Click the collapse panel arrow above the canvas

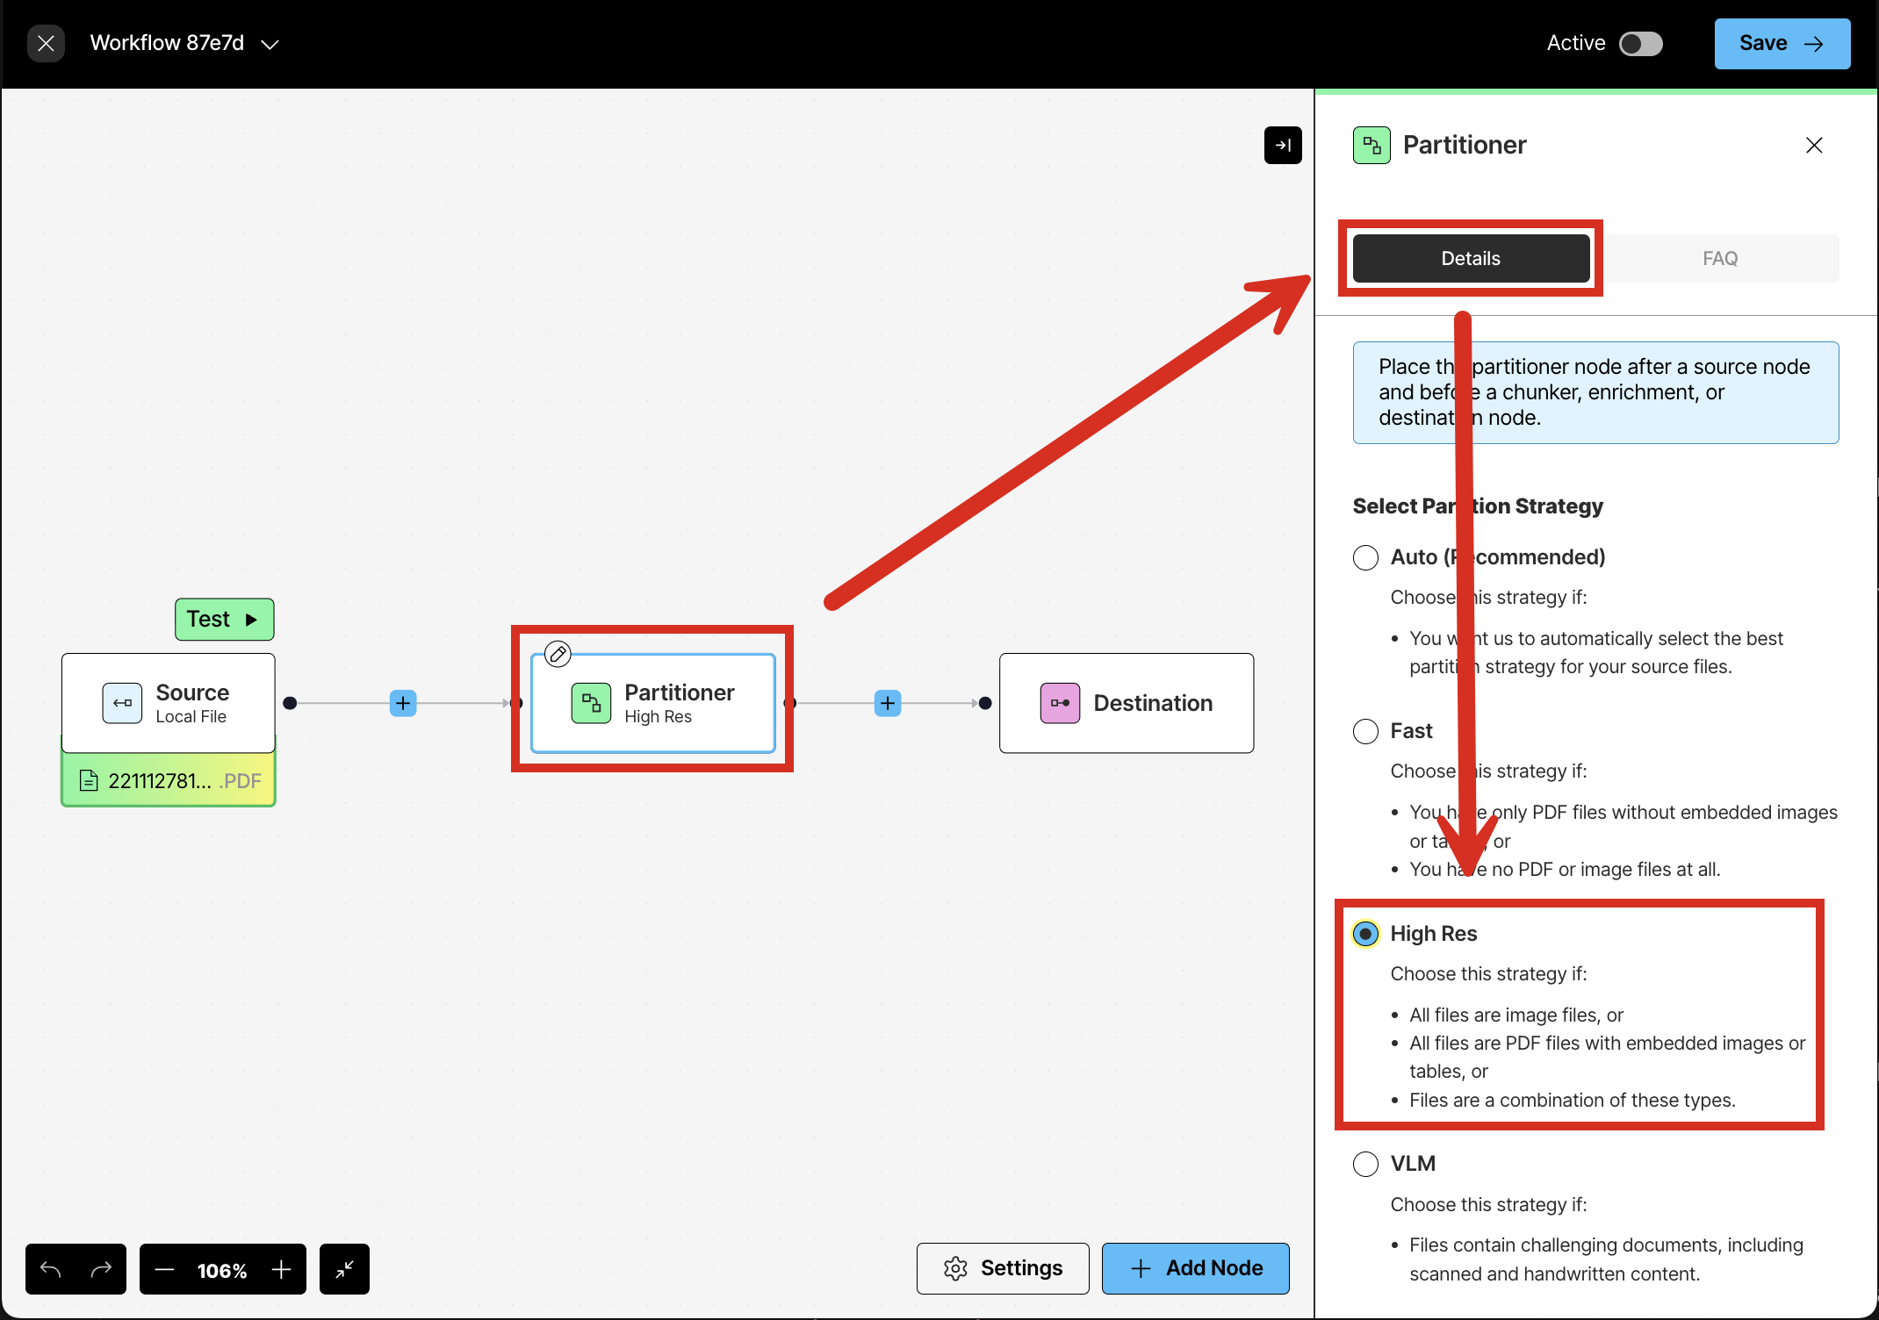1283,146
